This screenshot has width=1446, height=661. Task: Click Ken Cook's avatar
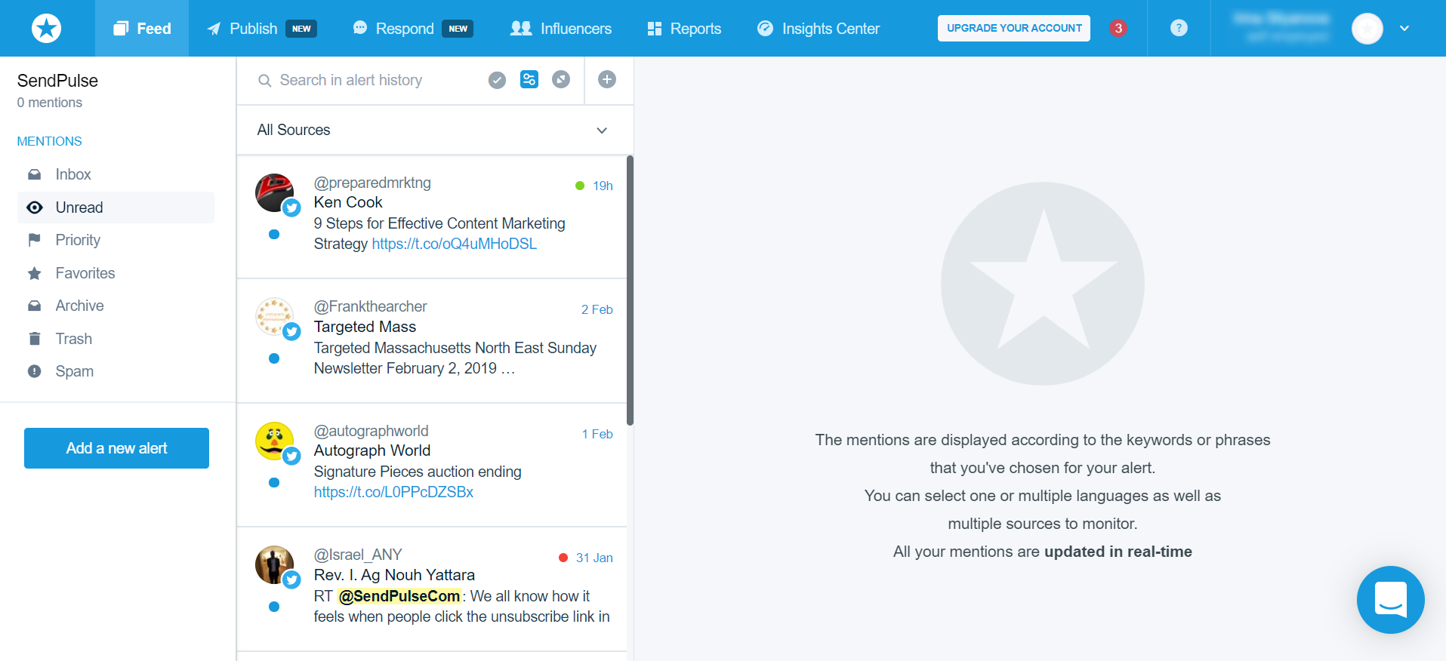click(274, 192)
